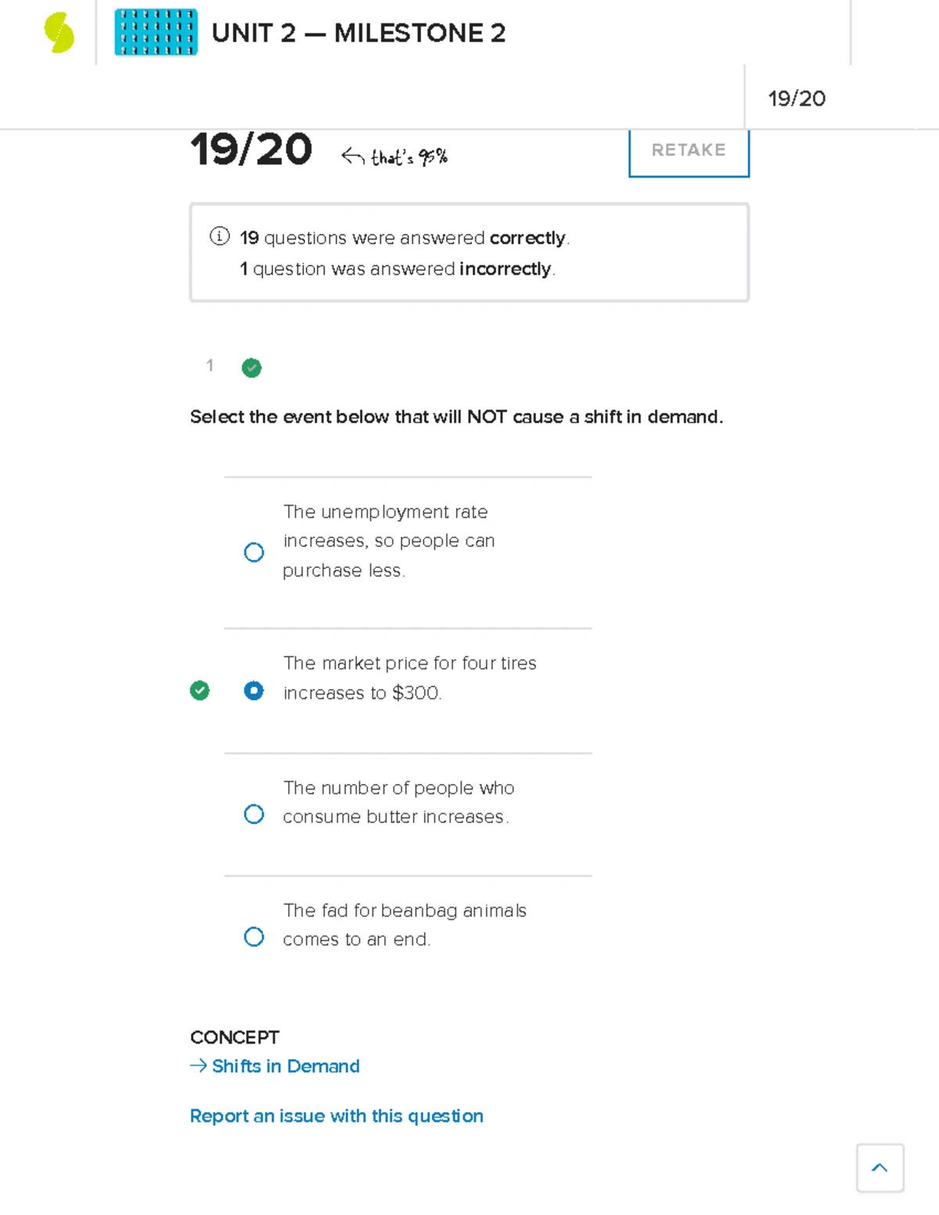Select the butter consumption answer option
This screenshot has height=1215, width=939.
tap(254, 814)
